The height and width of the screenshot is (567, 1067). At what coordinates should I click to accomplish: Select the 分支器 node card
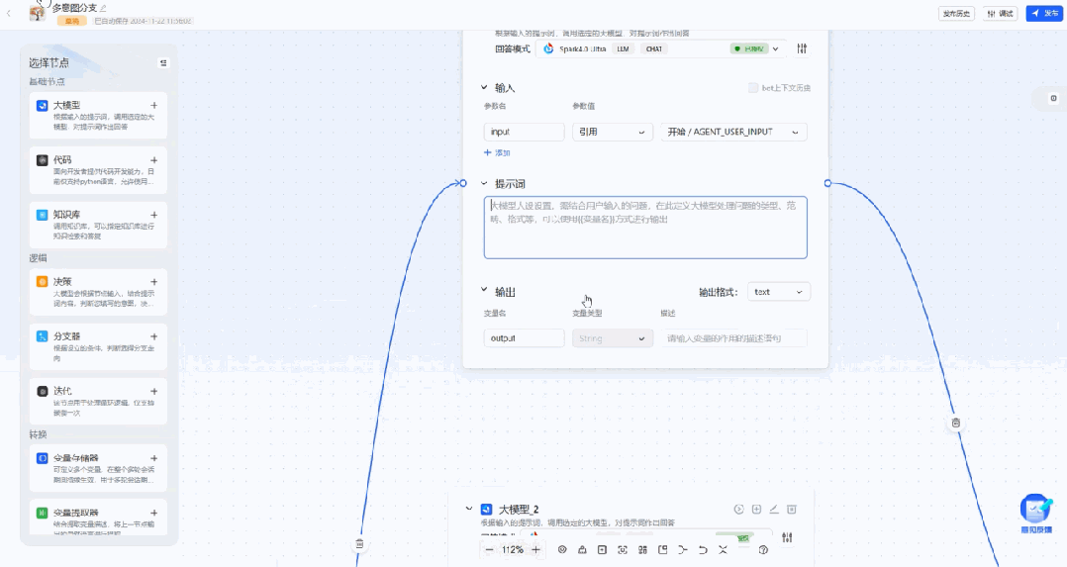coord(98,346)
